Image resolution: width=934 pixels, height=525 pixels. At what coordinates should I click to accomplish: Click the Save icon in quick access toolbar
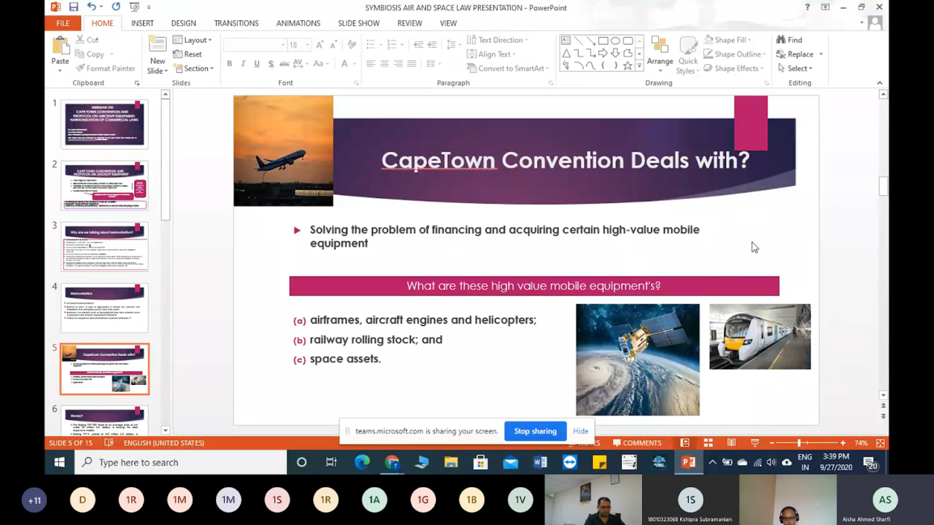click(x=73, y=7)
